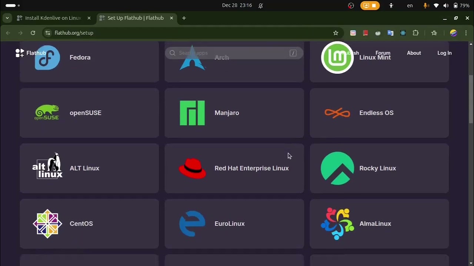The image size is (474, 266).
Task: Click the Rocky Linux distribution name
Action: pos(378,168)
